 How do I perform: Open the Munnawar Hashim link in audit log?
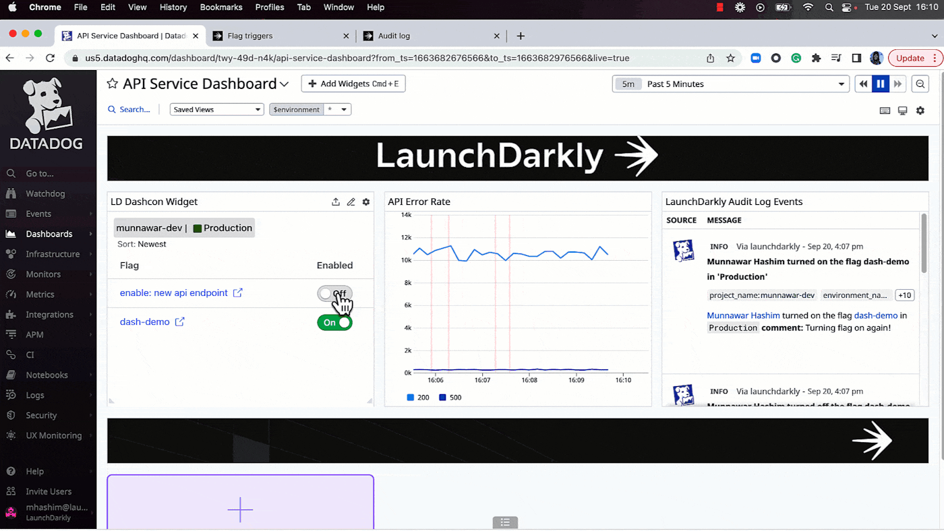click(x=743, y=315)
